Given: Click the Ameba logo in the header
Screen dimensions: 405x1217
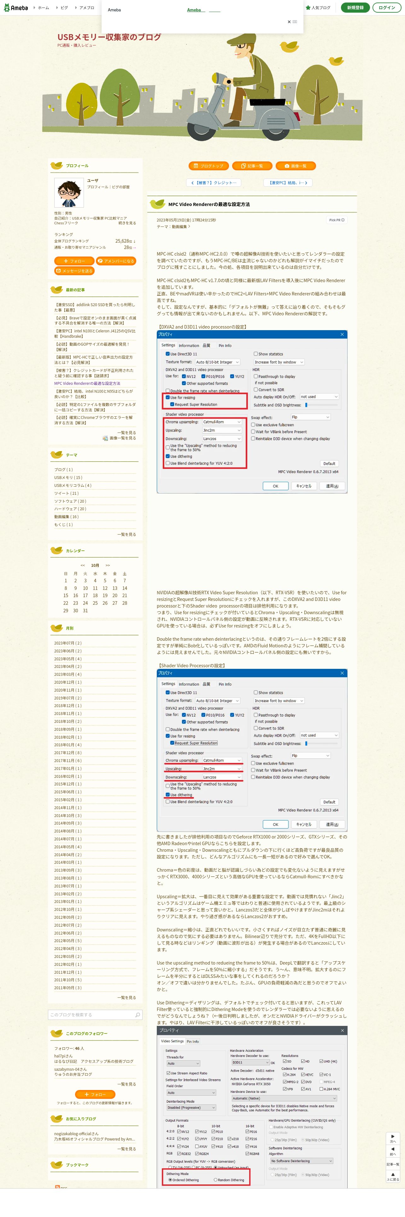Looking at the screenshot, I should pyautogui.click(x=16, y=8).
